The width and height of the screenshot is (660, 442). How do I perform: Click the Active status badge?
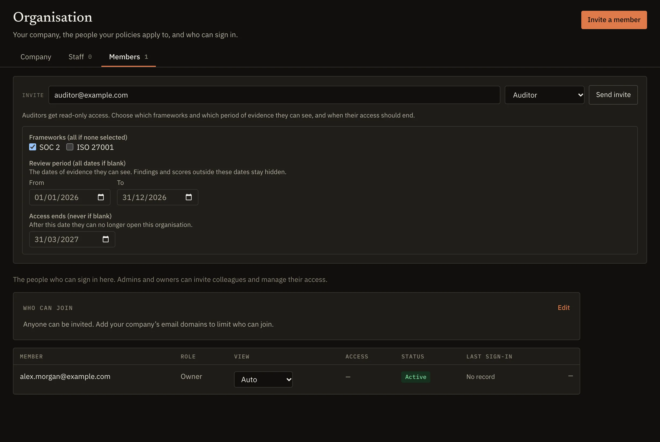pos(415,377)
